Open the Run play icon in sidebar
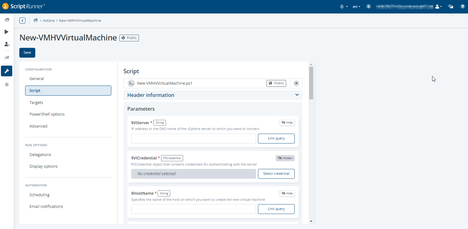468x229 pixels. point(7,32)
